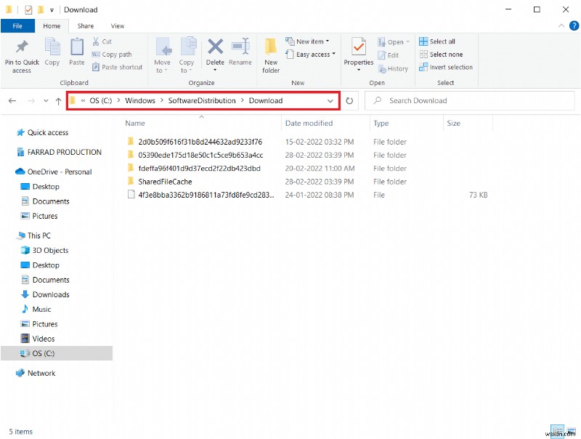Open the Help question mark icon
Screen dimensions: 581x439
click(574, 25)
